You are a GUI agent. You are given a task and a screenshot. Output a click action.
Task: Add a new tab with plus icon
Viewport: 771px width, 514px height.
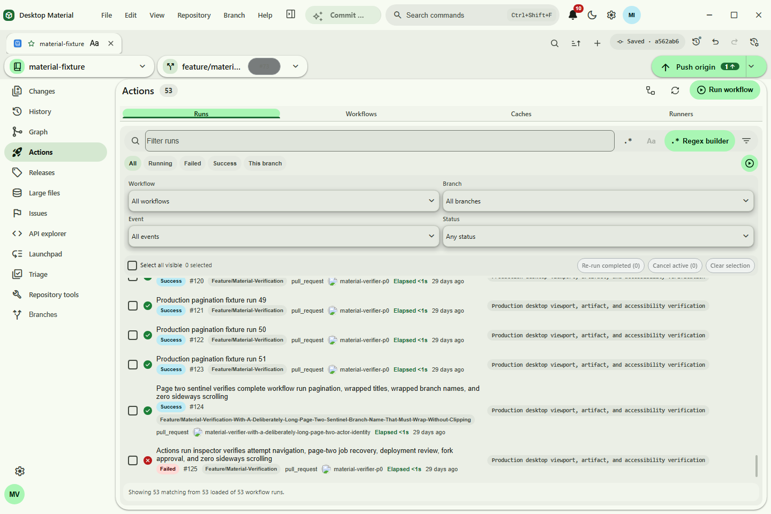pos(598,43)
